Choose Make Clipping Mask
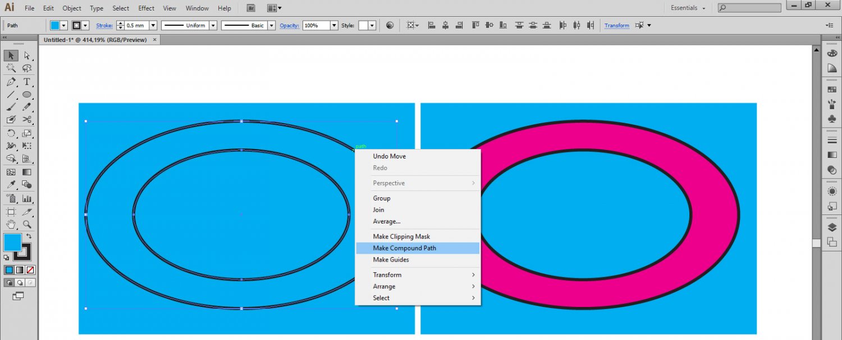The height and width of the screenshot is (340, 842). coord(418,236)
